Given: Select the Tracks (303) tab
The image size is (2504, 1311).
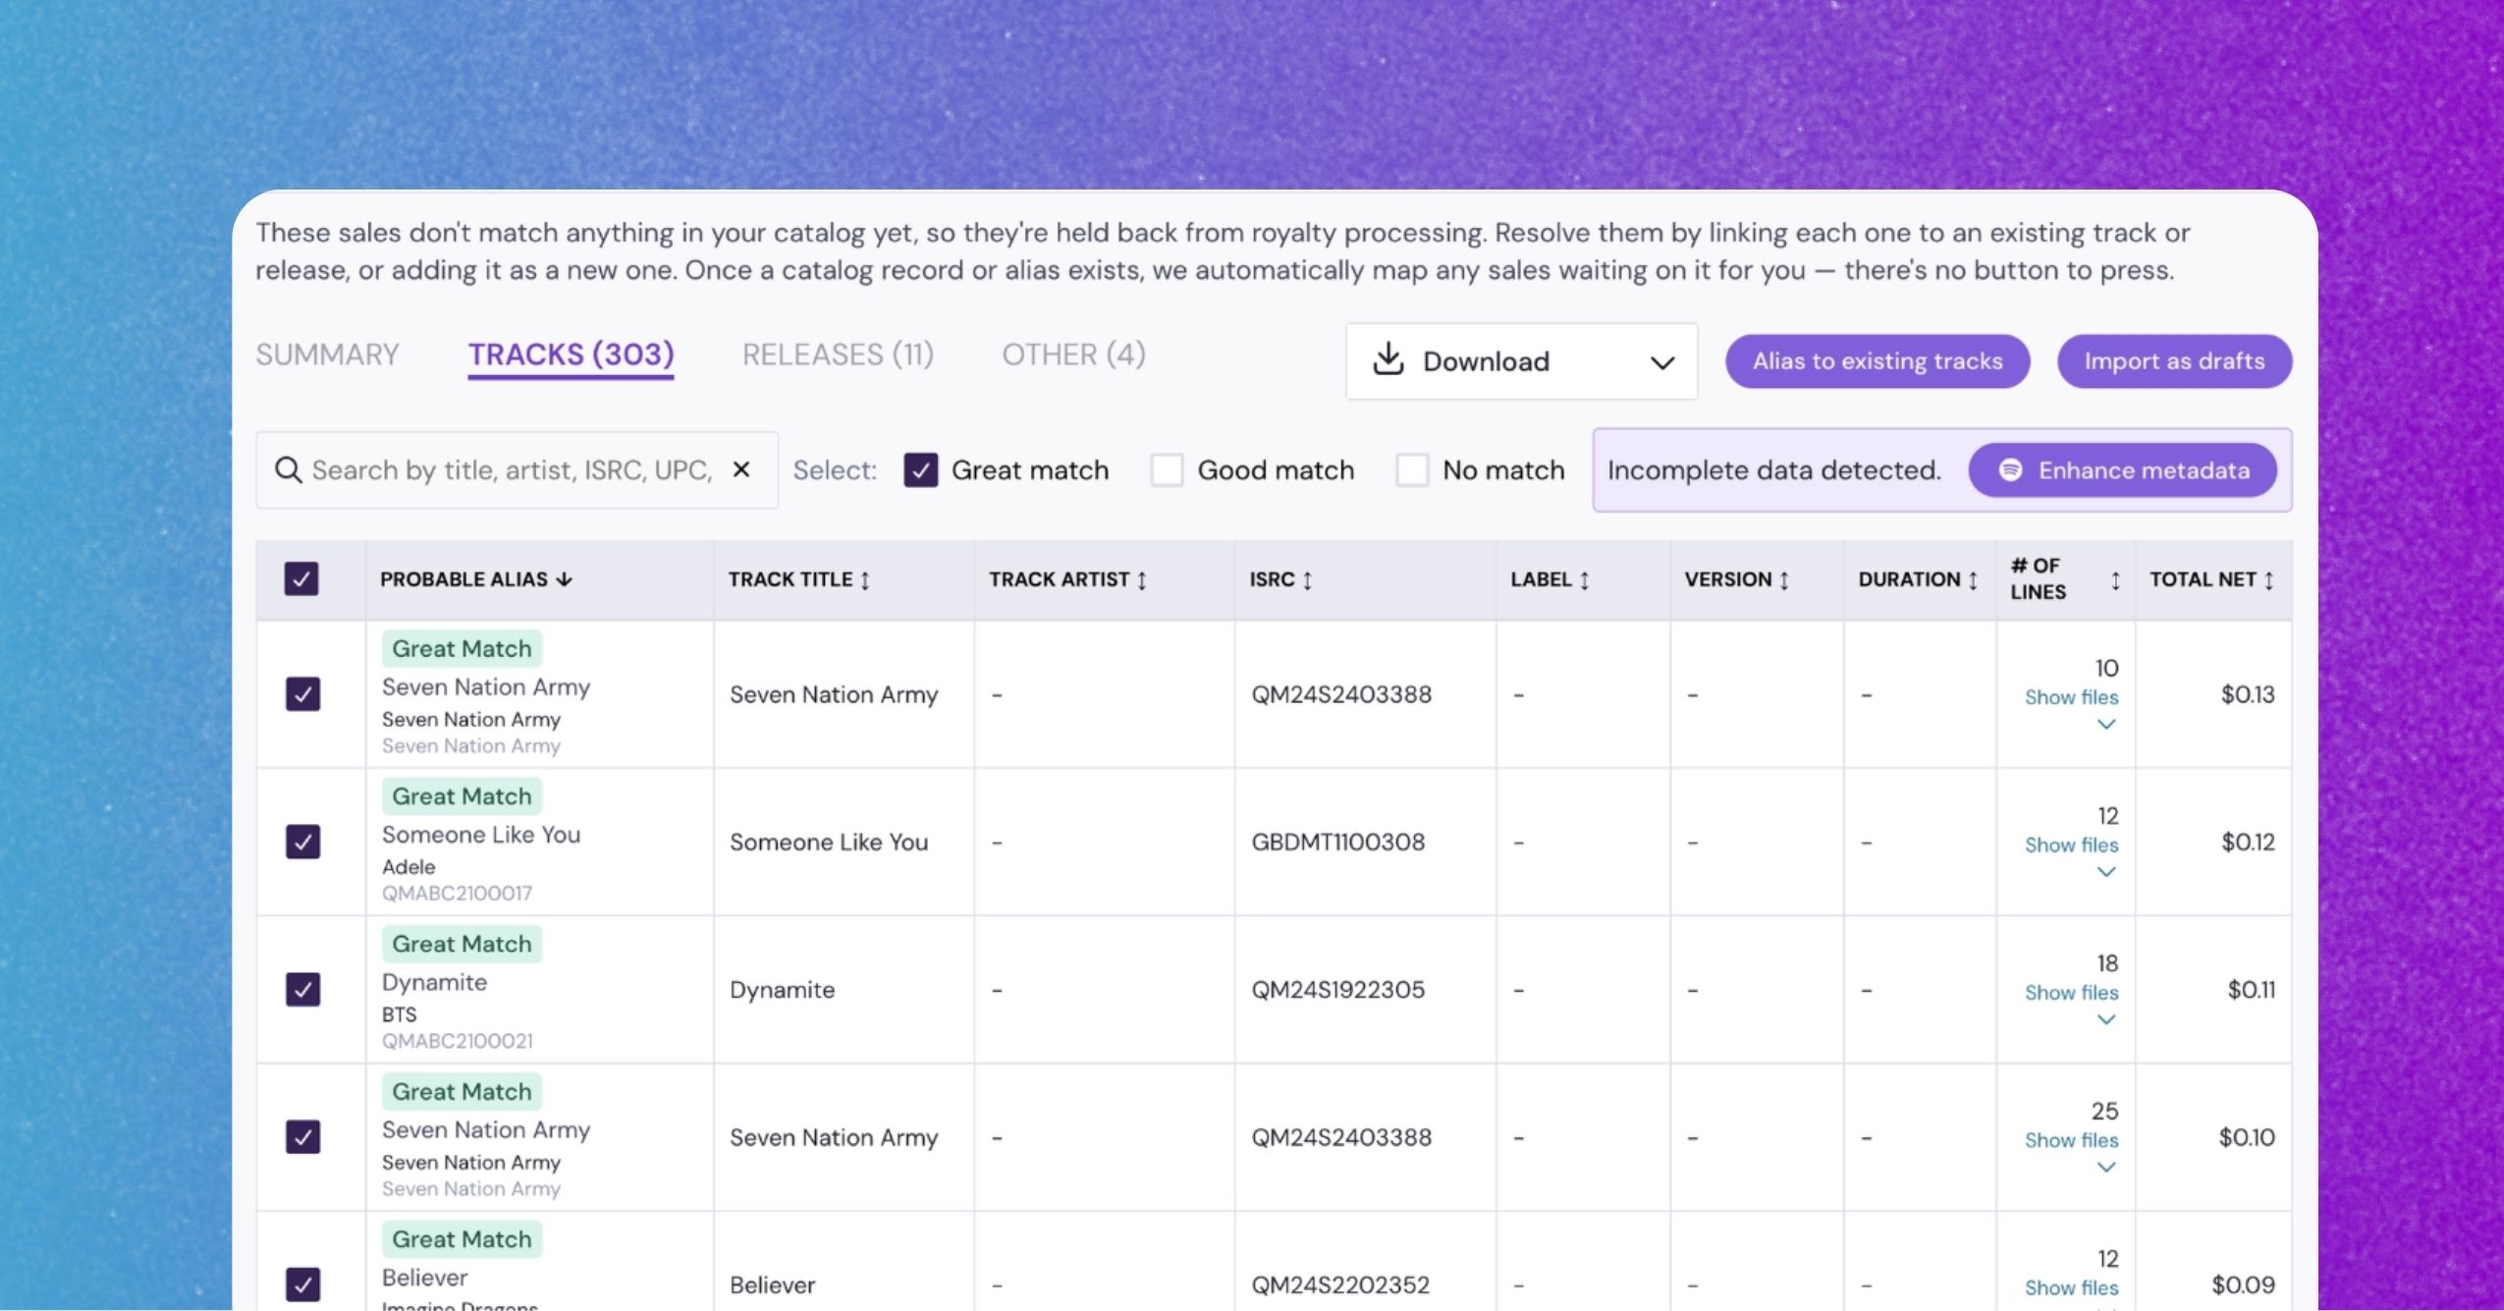Looking at the screenshot, I should [x=571, y=355].
